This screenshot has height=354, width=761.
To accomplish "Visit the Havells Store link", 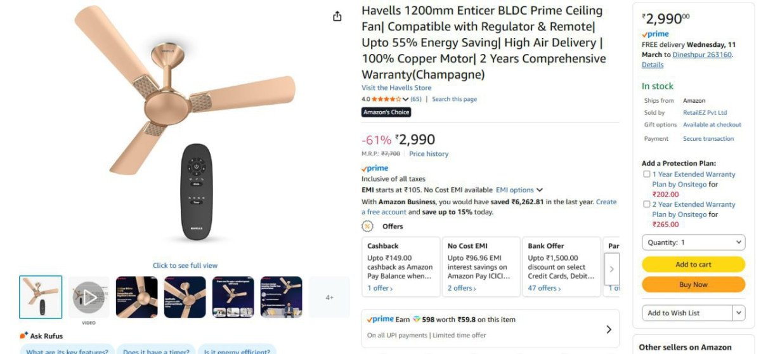I will pyautogui.click(x=396, y=88).
